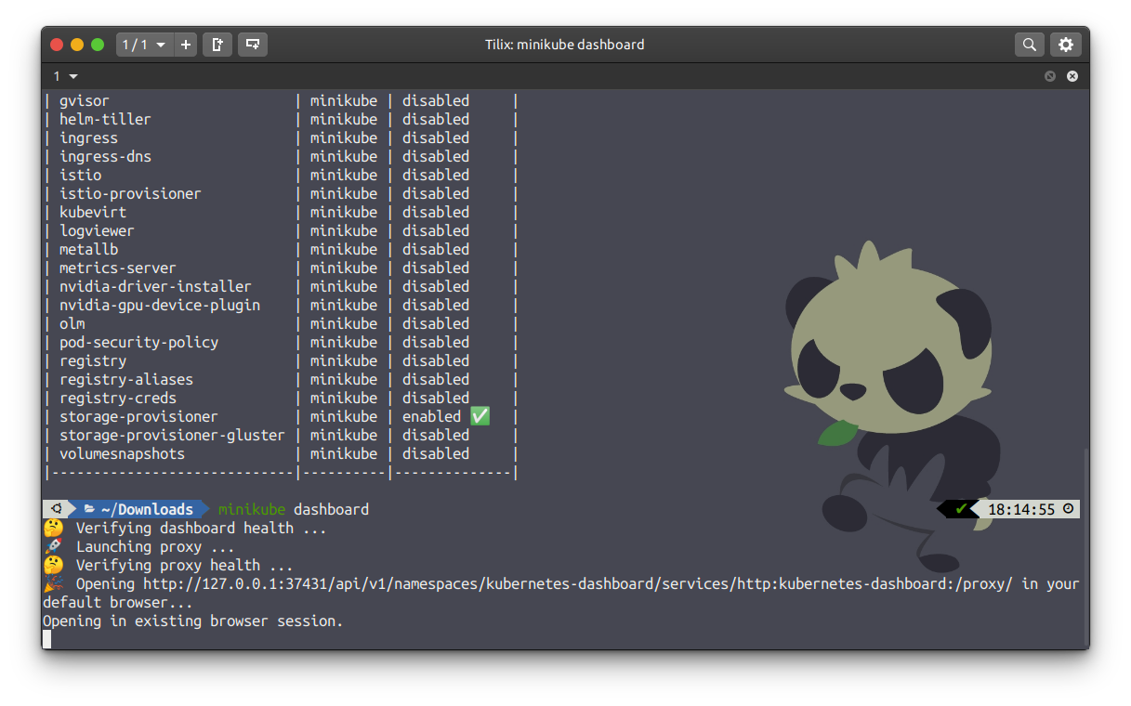The height and width of the screenshot is (706, 1131).
Task: Select 'ingress-dns' addon name
Action: 105,156
